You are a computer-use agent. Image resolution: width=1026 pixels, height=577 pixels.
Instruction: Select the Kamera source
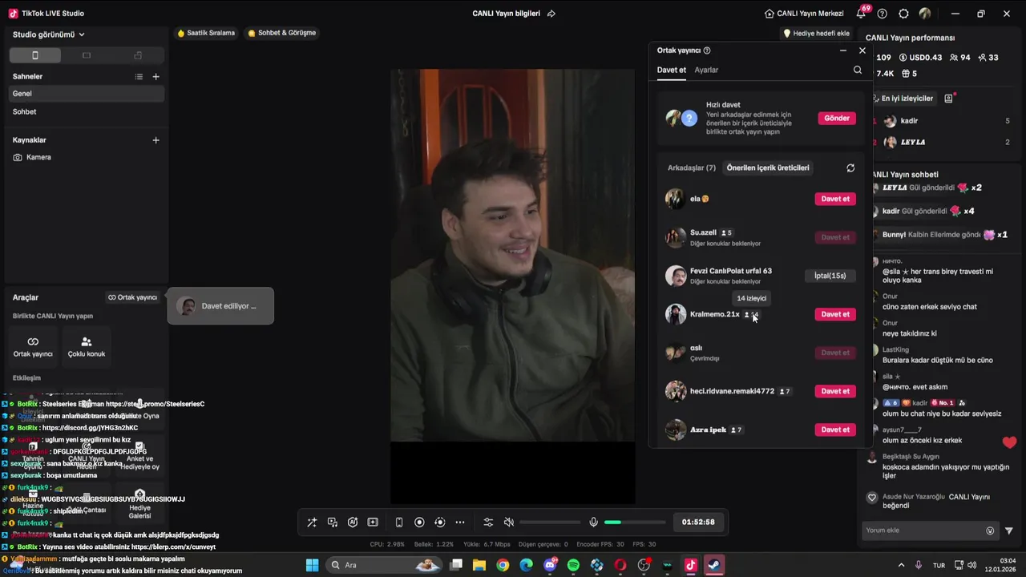87,157
